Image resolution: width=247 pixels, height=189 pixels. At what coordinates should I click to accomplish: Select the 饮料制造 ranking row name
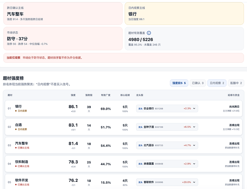(x=22, y=162)
